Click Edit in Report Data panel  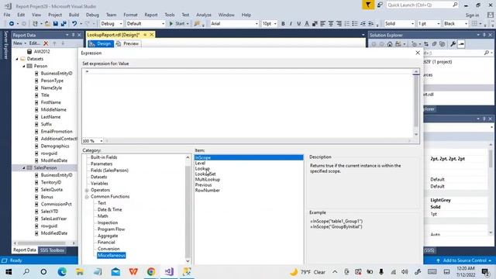[34, 43]
